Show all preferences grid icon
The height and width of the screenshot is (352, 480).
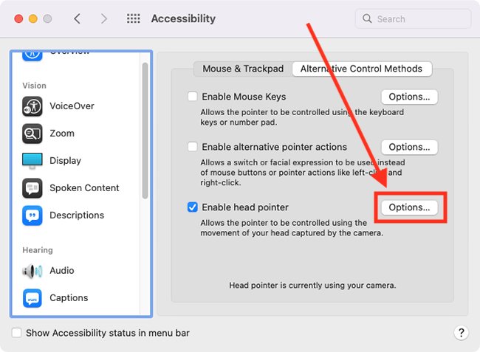pyautogui.click(x=134, y=18)
